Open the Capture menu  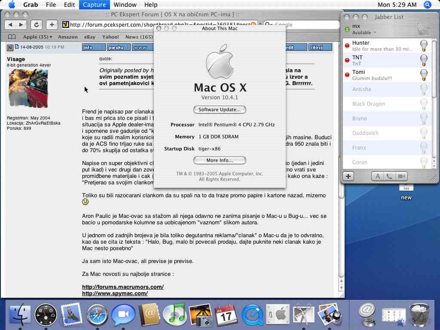point(94,5)
